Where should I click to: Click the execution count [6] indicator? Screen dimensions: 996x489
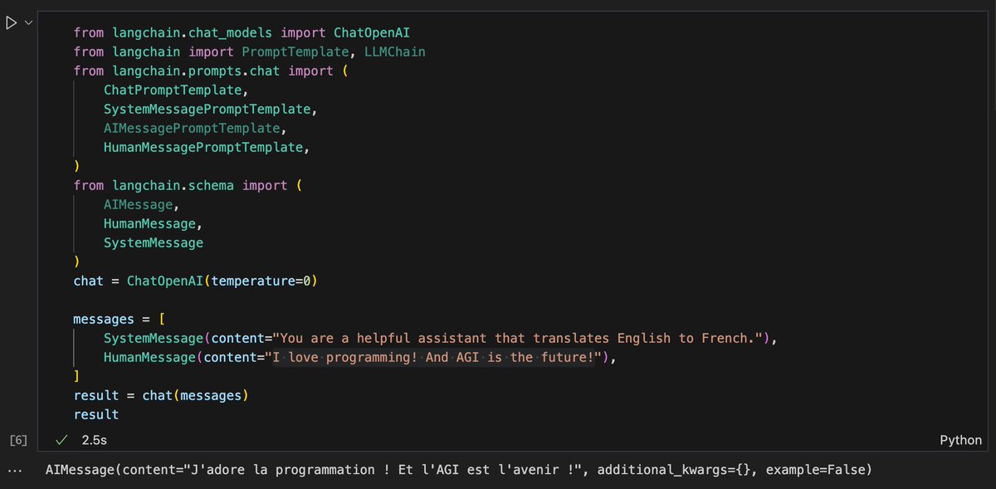(x=18, y=440)
